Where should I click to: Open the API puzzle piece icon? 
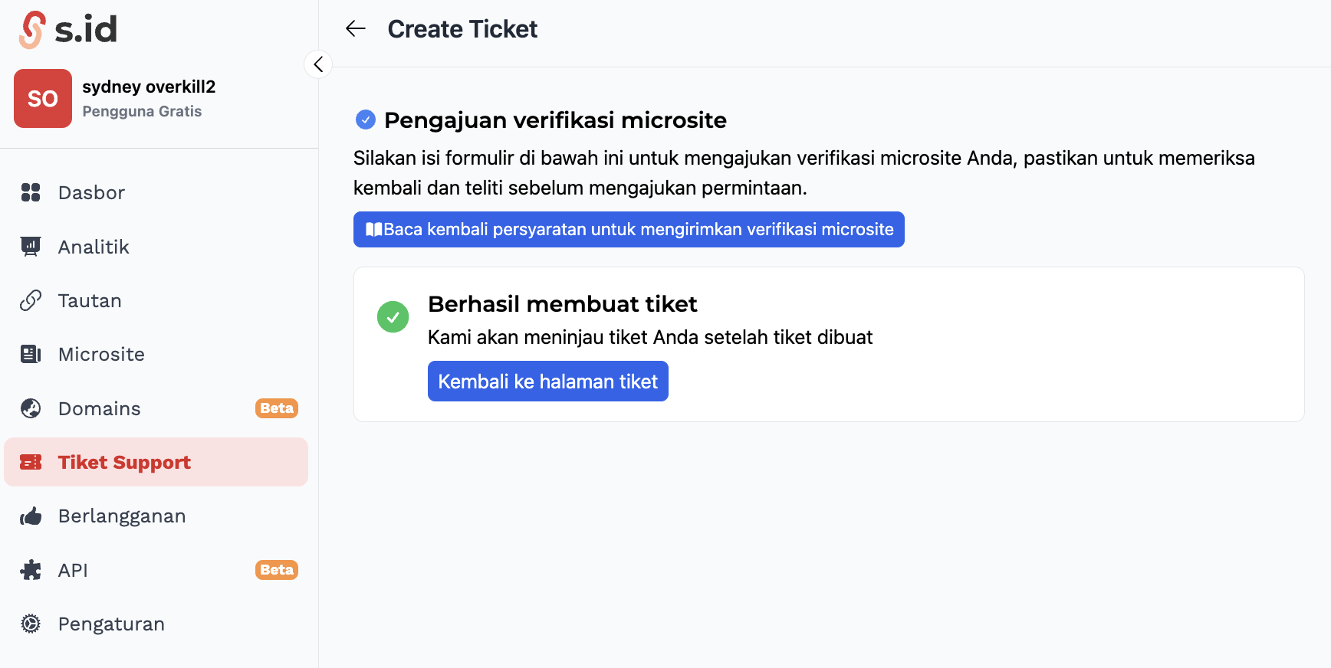(x=31, y=570)
